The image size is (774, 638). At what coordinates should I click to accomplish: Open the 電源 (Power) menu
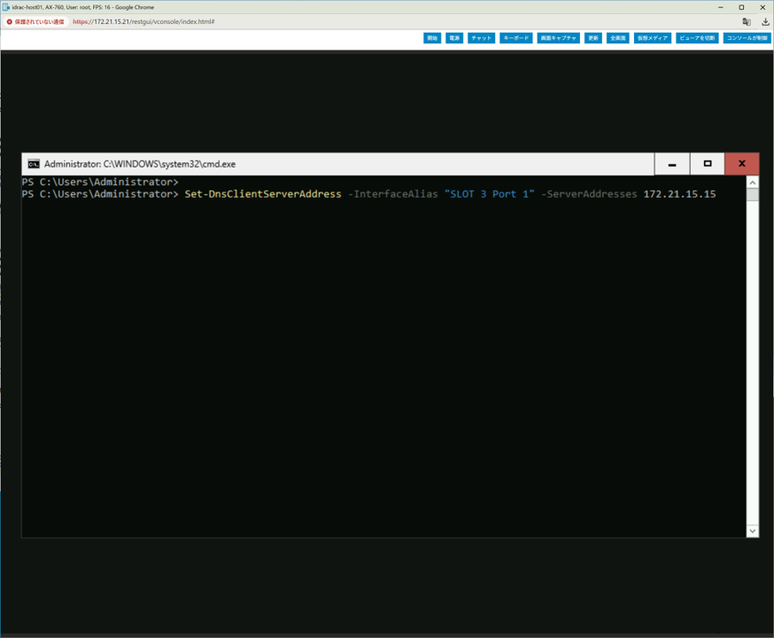[454, 38]
